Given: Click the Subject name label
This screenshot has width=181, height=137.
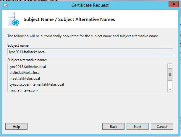Looking at the screenshot, I should coord(18,45).
